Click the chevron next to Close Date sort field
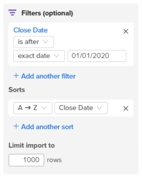The image size is (142, 178). tap(99, 108)
